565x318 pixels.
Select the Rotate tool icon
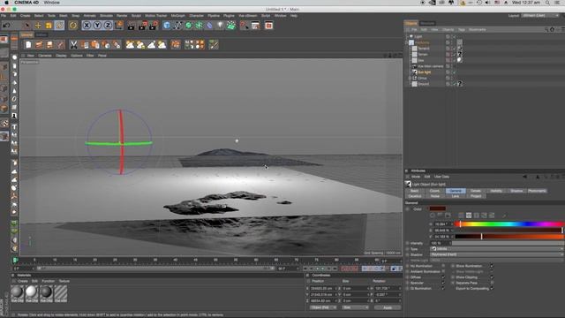coord(59,26)
